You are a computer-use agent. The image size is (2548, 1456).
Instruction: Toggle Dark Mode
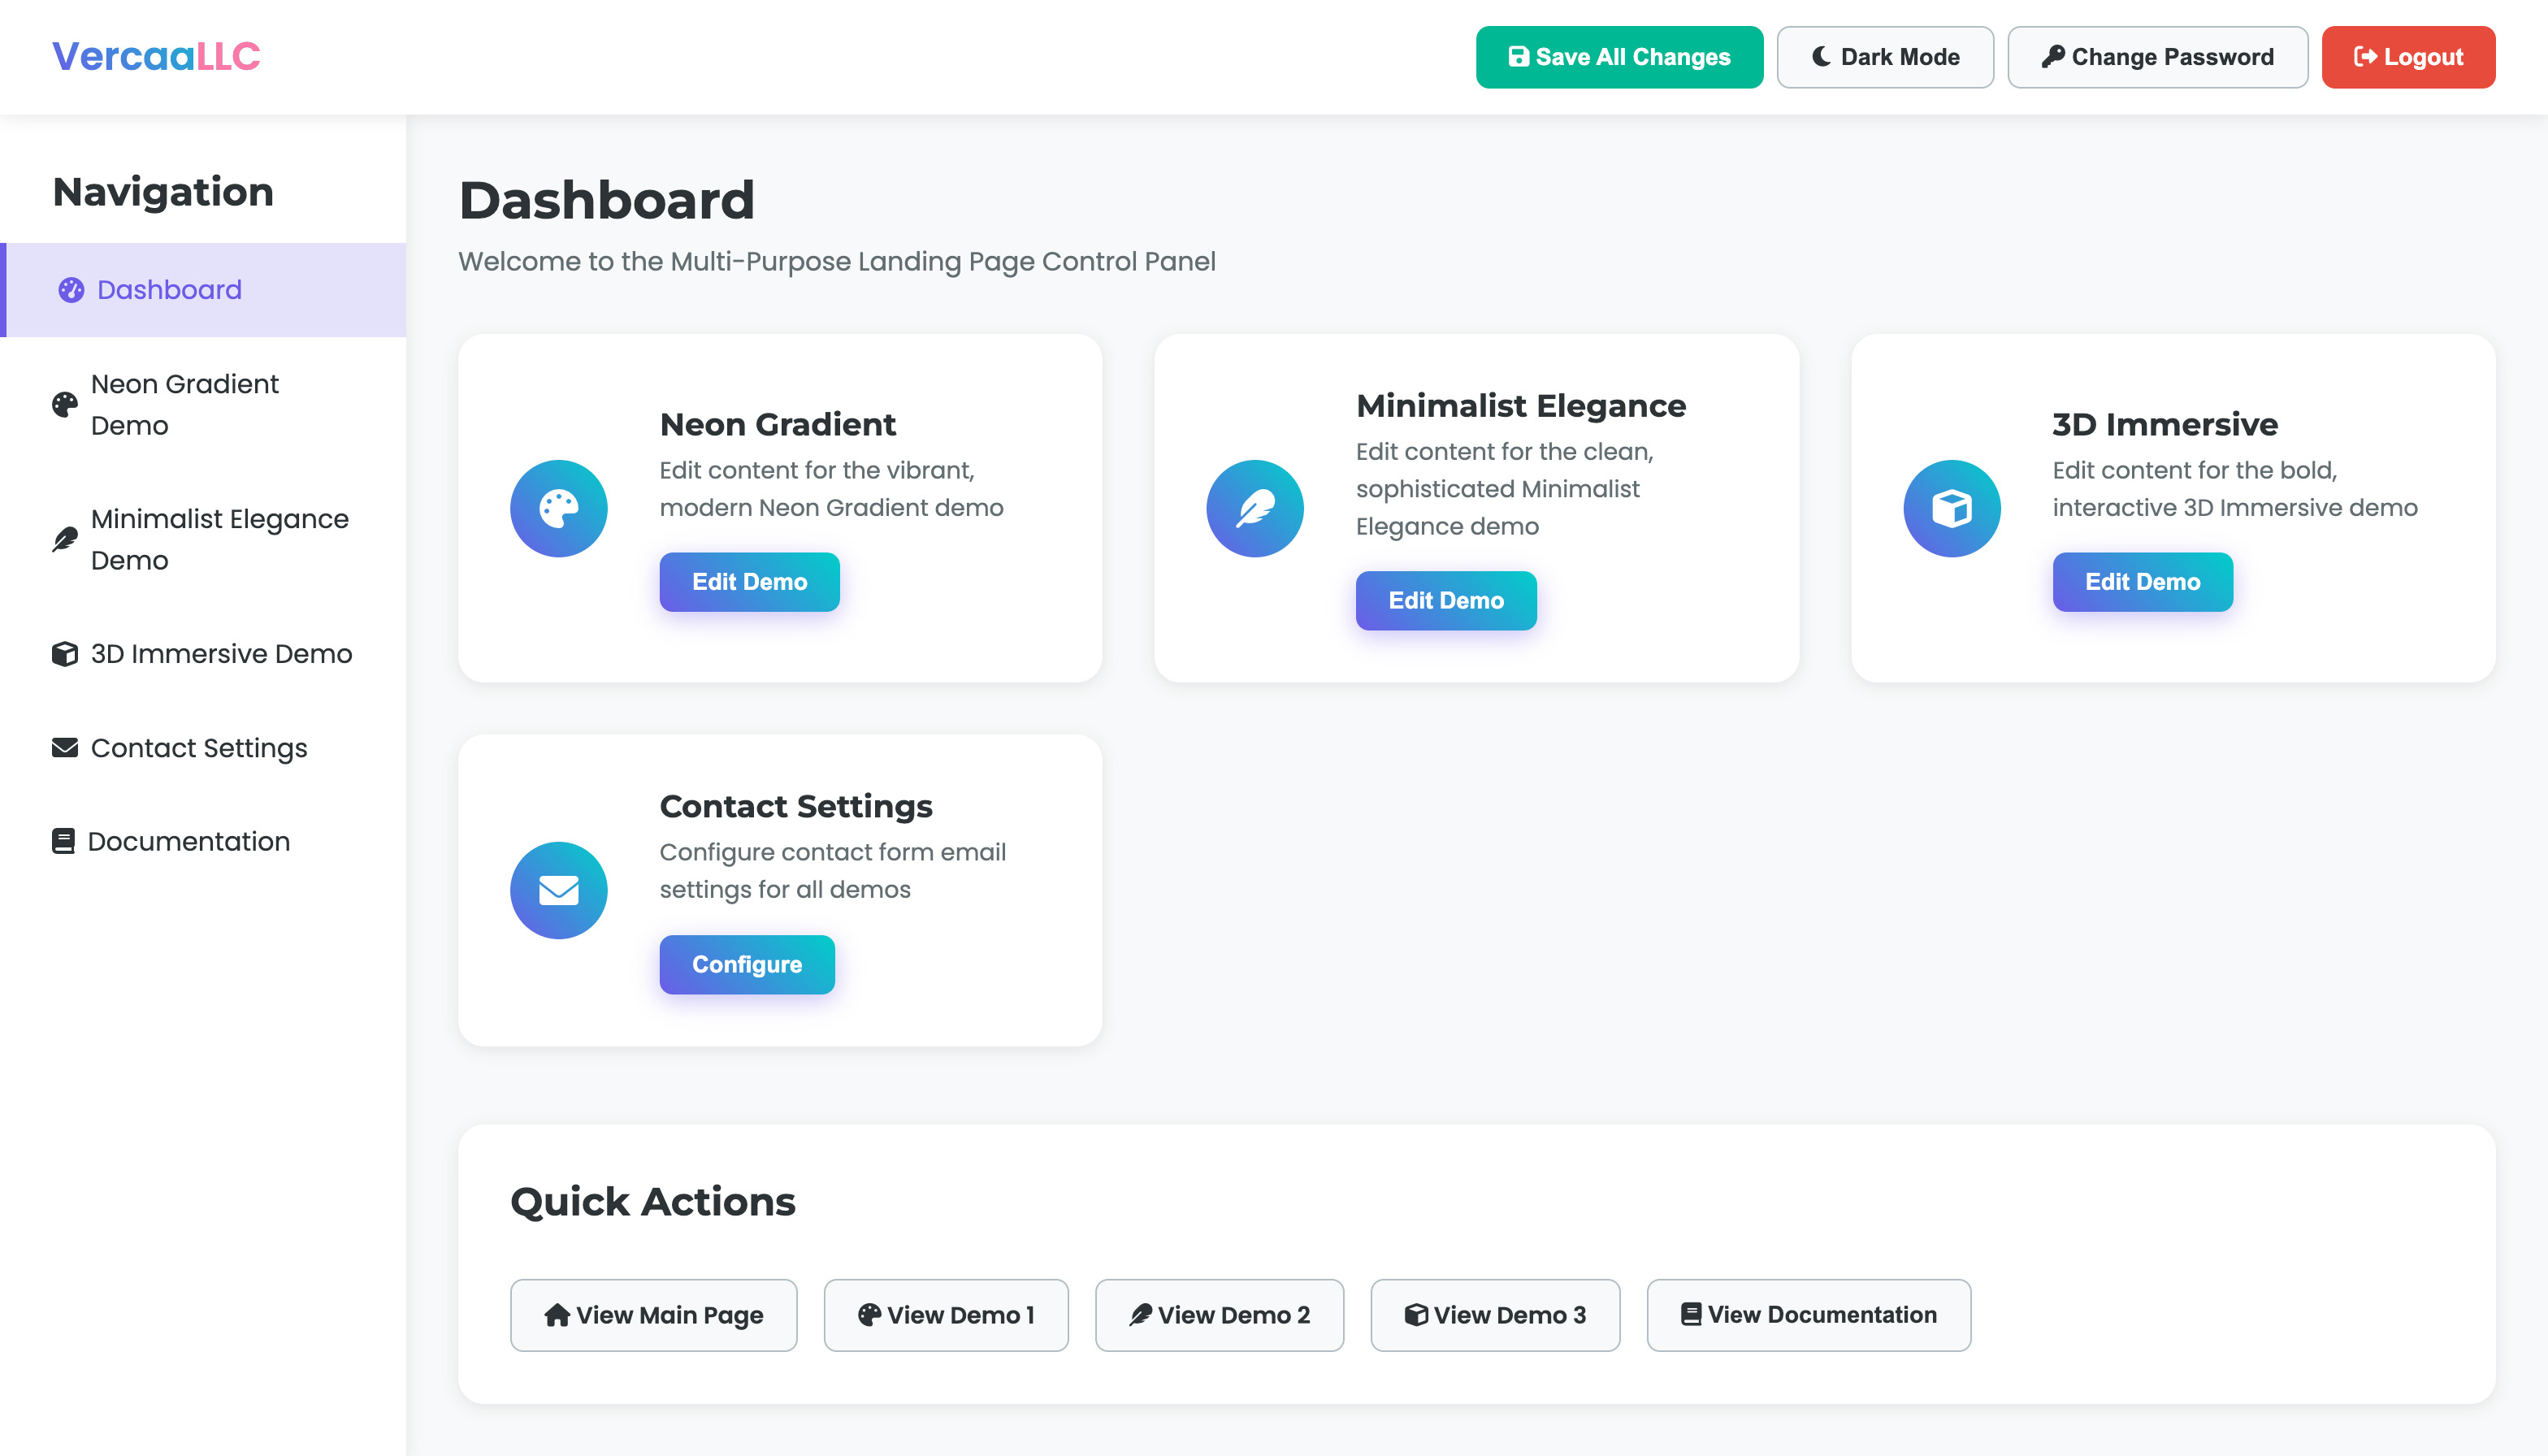tap(1885, 57)
